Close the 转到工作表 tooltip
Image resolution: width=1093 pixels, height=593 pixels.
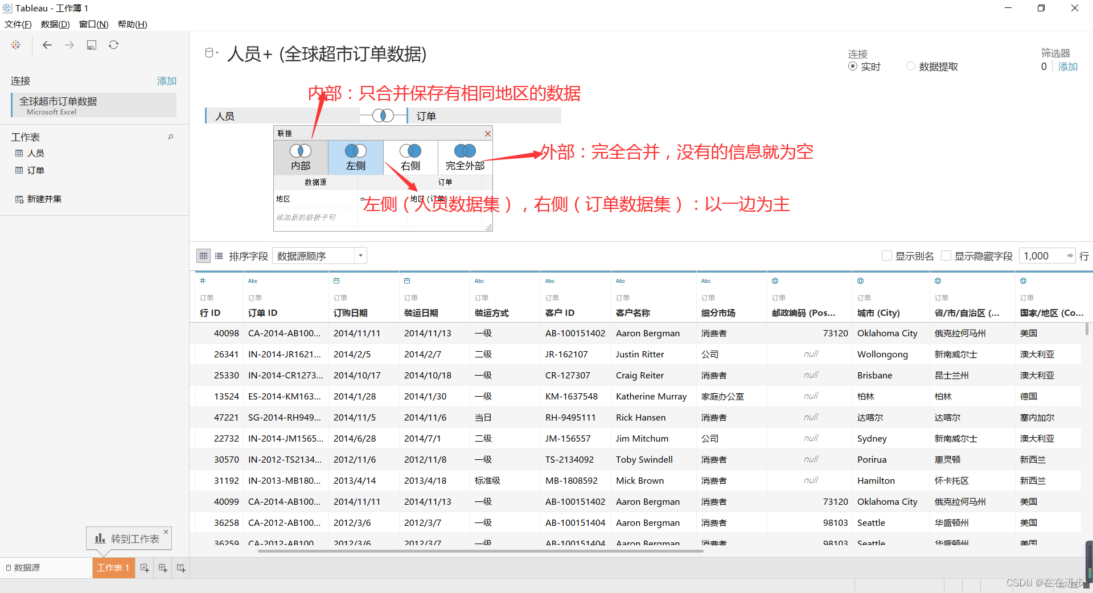coord(166,532)
